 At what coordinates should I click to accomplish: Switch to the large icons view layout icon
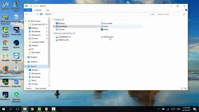tap(186, 88)
